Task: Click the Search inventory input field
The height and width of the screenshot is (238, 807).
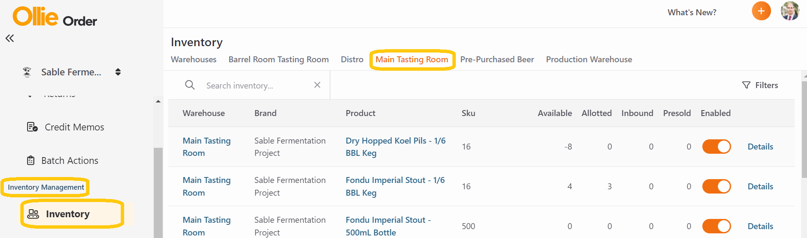Action: [256, 86]
